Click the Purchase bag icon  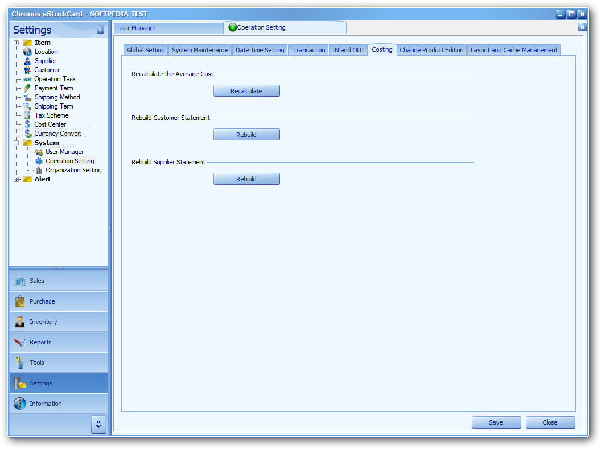click(19, 301)
